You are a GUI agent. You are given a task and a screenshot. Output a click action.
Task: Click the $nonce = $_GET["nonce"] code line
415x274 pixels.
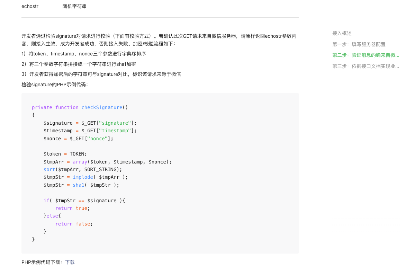tap(78, 139)
